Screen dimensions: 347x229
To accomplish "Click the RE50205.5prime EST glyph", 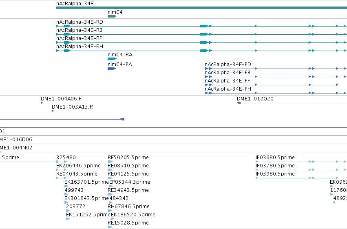I will 110,162.
